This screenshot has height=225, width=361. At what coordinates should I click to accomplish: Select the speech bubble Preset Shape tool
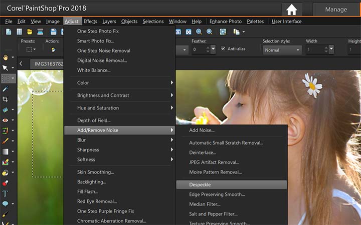click(x=6, y=203)
